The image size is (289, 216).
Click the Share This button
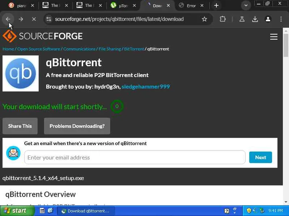tap(20, 126)
